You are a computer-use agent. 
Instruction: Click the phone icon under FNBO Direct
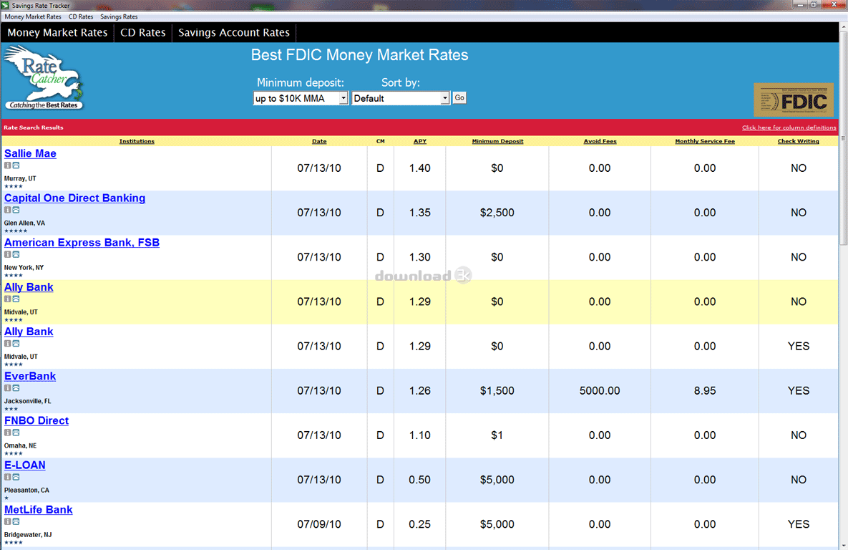[x=16, y=432]
